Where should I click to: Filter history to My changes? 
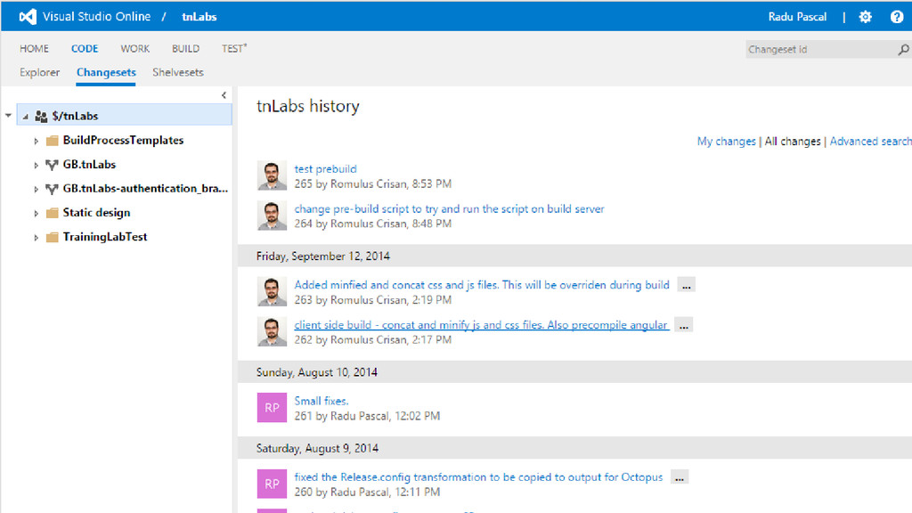(726, 142)
